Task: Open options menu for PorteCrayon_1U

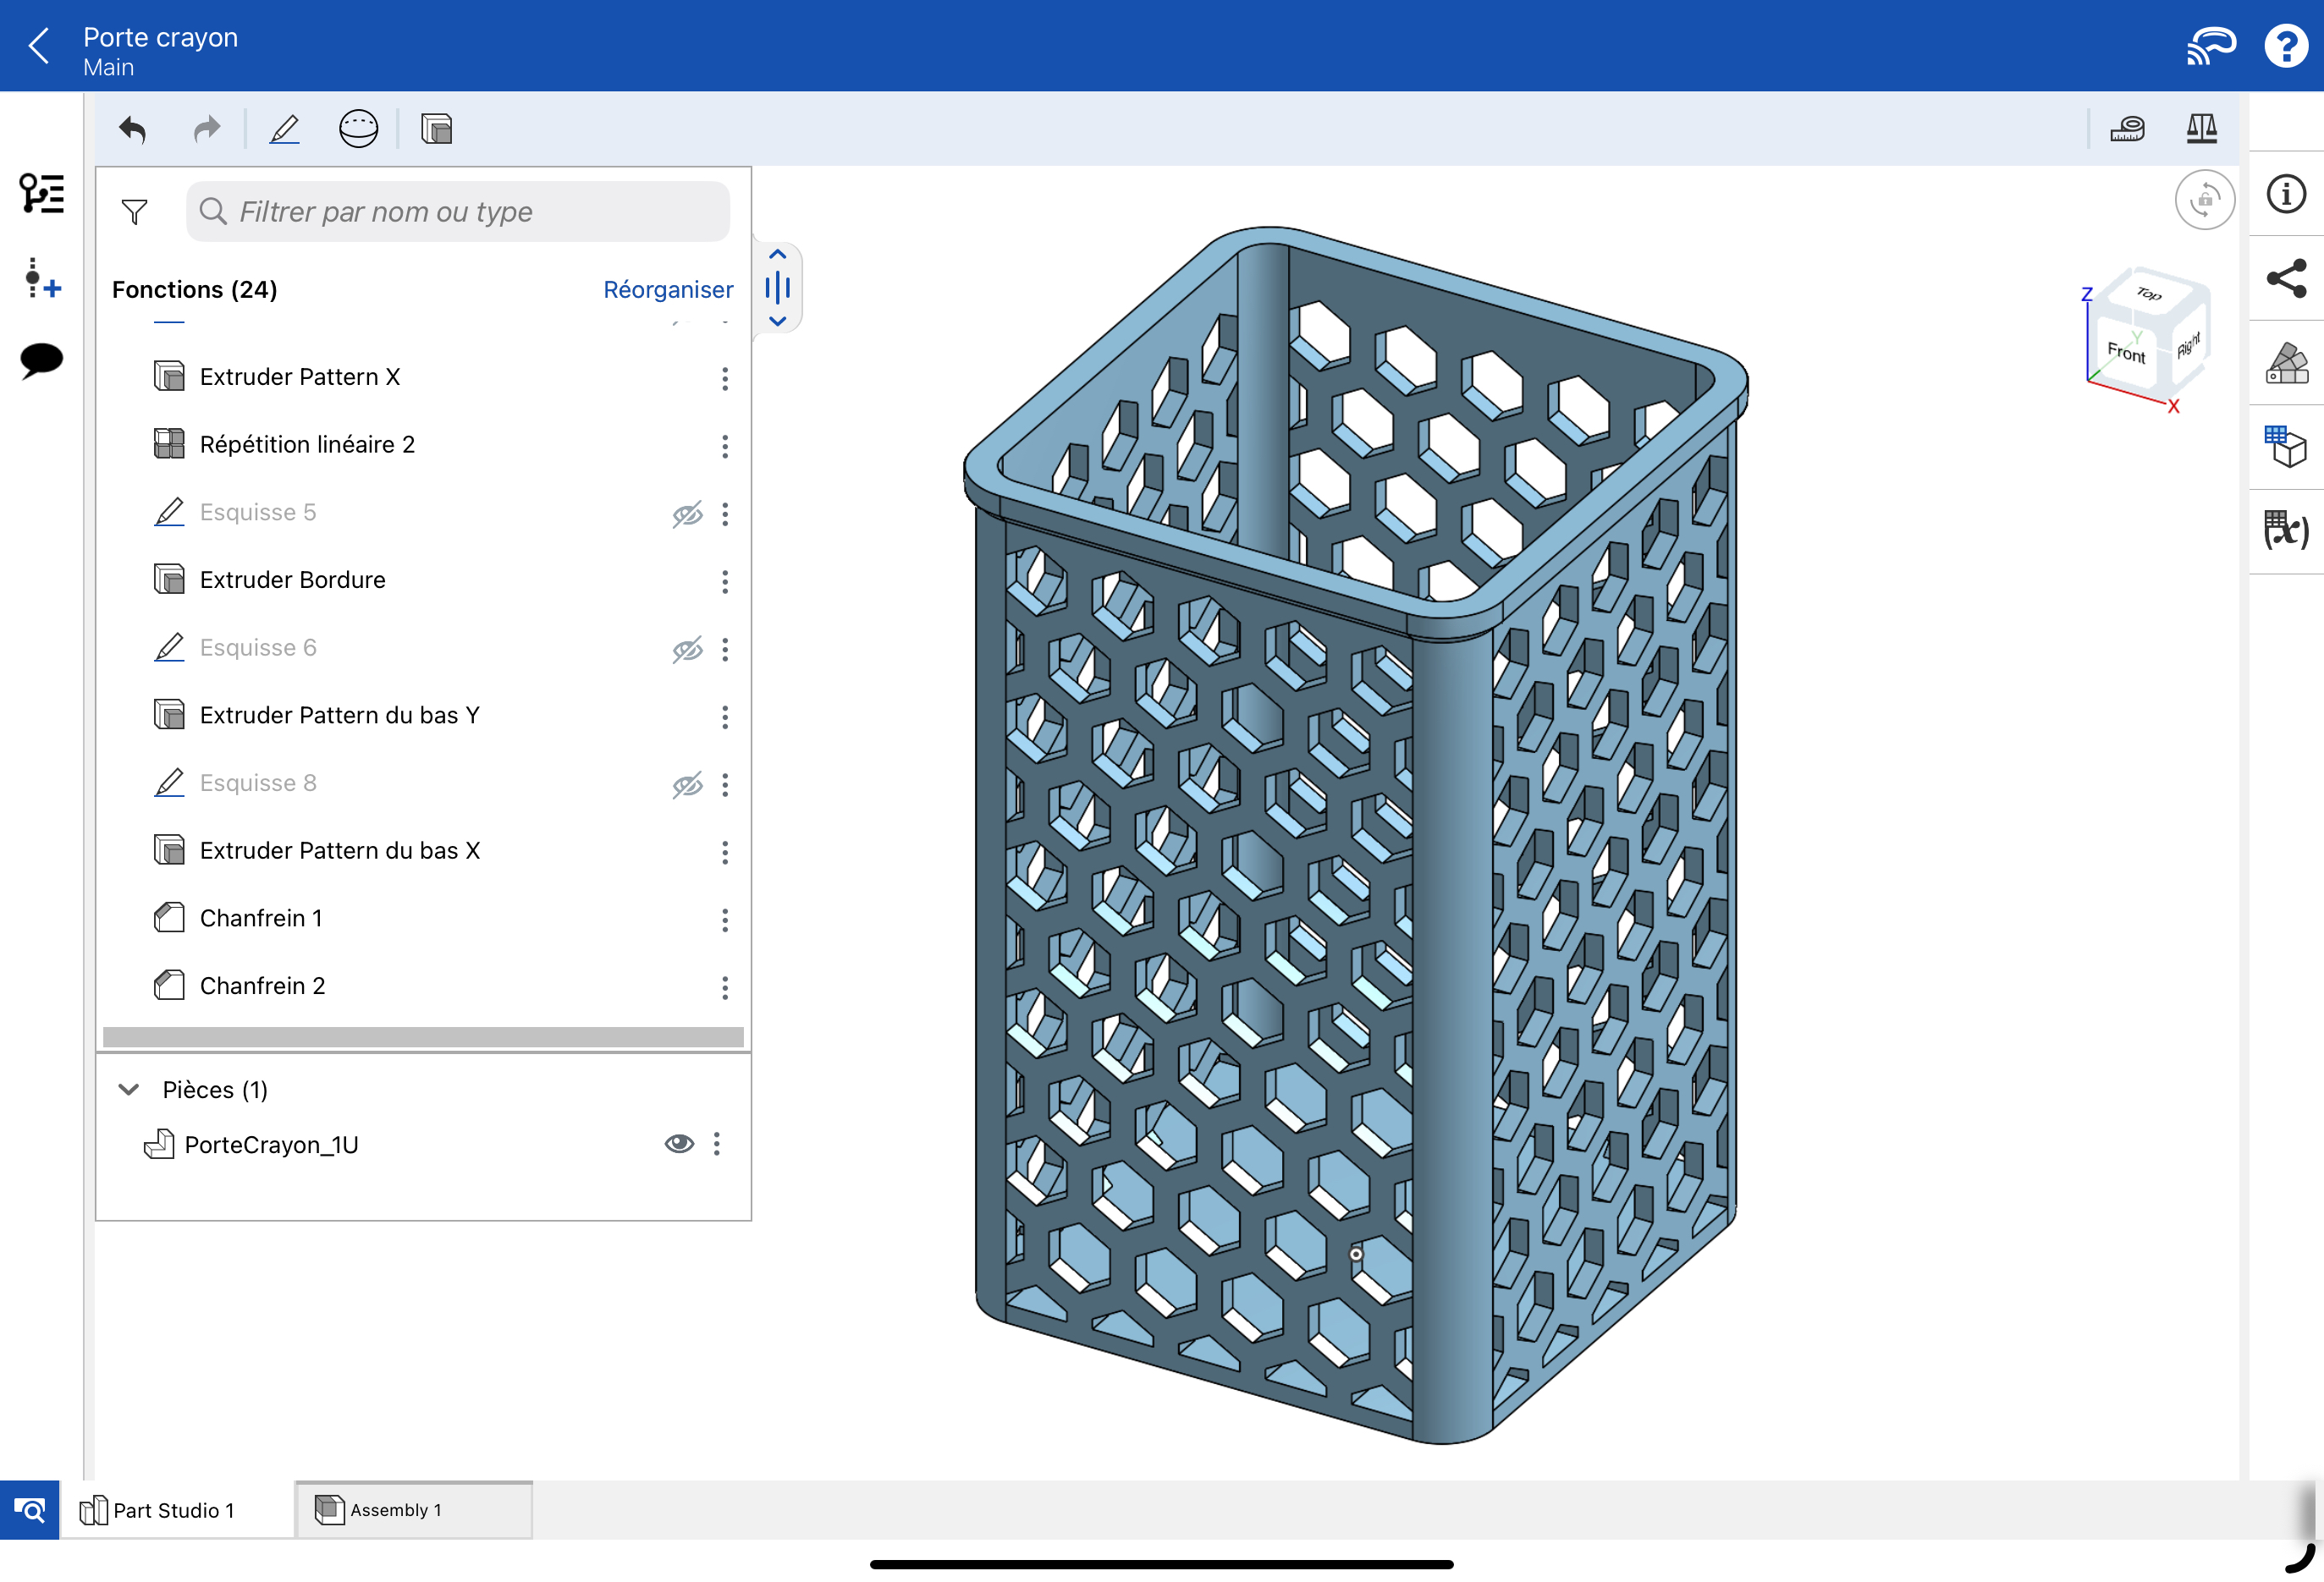Action: (717, 1145)
